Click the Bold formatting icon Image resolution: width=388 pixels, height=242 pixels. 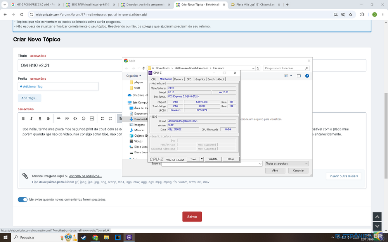pyautogui.click(x=23, y=118)
